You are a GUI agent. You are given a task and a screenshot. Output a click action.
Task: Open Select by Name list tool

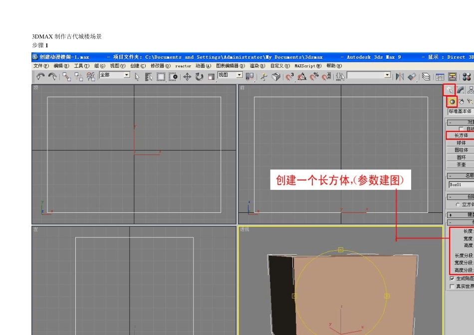[x=149, y=76]
